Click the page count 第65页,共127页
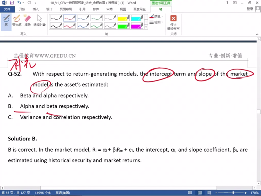This screenshot has width=261, height=196. pos(16,193)
